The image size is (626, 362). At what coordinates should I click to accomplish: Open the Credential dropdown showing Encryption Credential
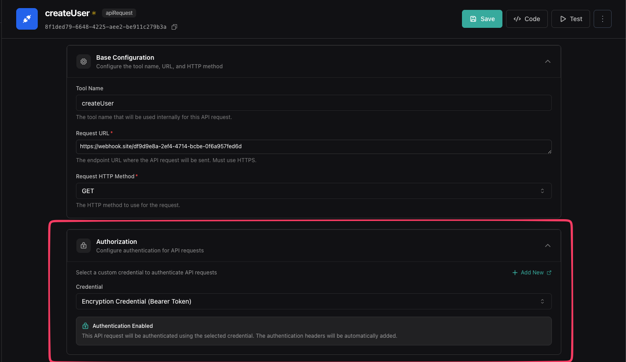313,301
